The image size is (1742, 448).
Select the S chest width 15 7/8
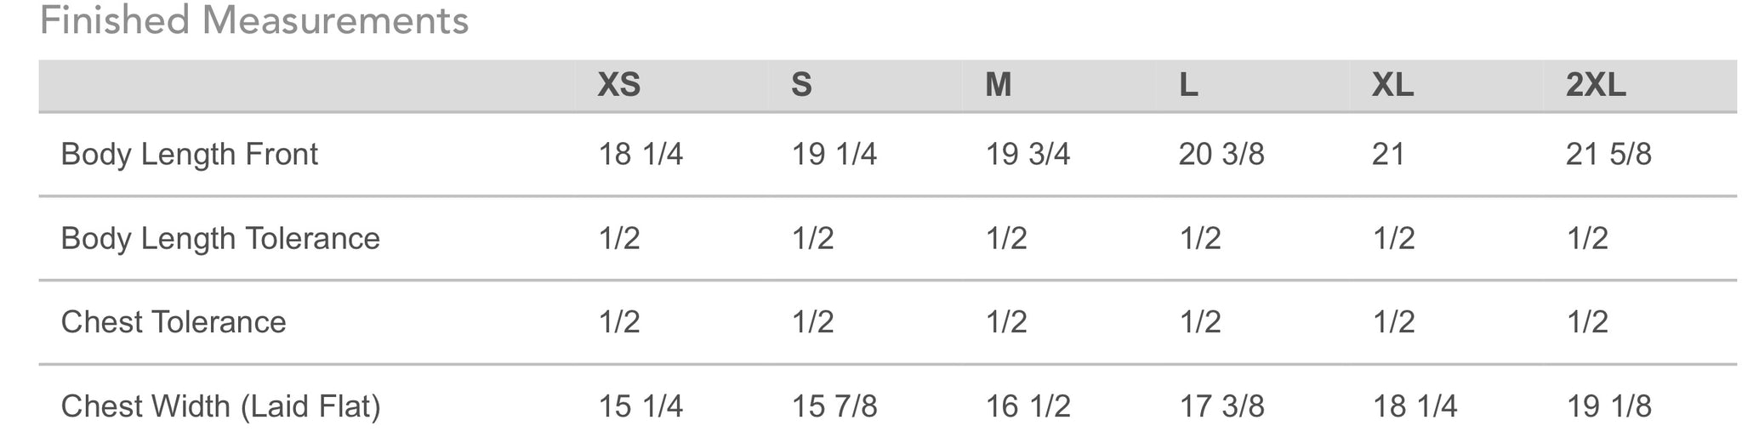[834, 406]
